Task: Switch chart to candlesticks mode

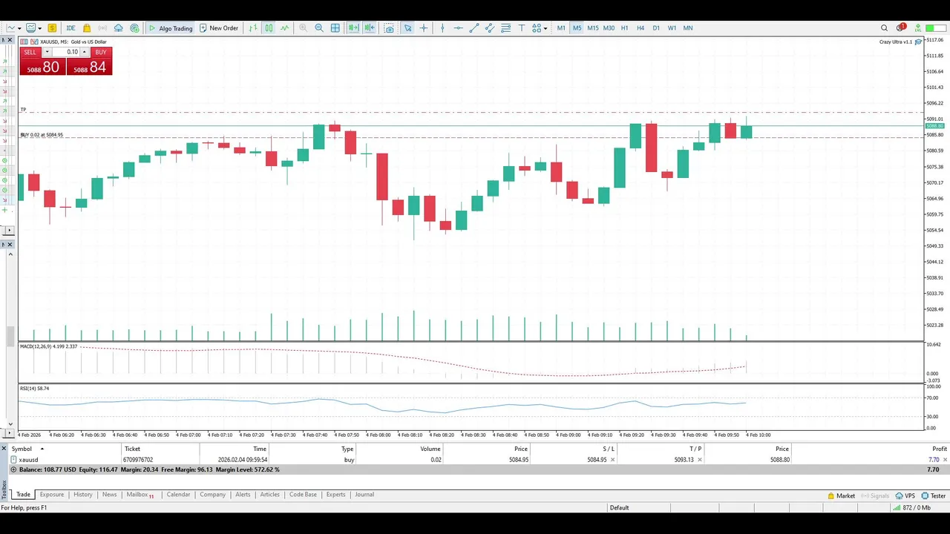Action: 269,28
